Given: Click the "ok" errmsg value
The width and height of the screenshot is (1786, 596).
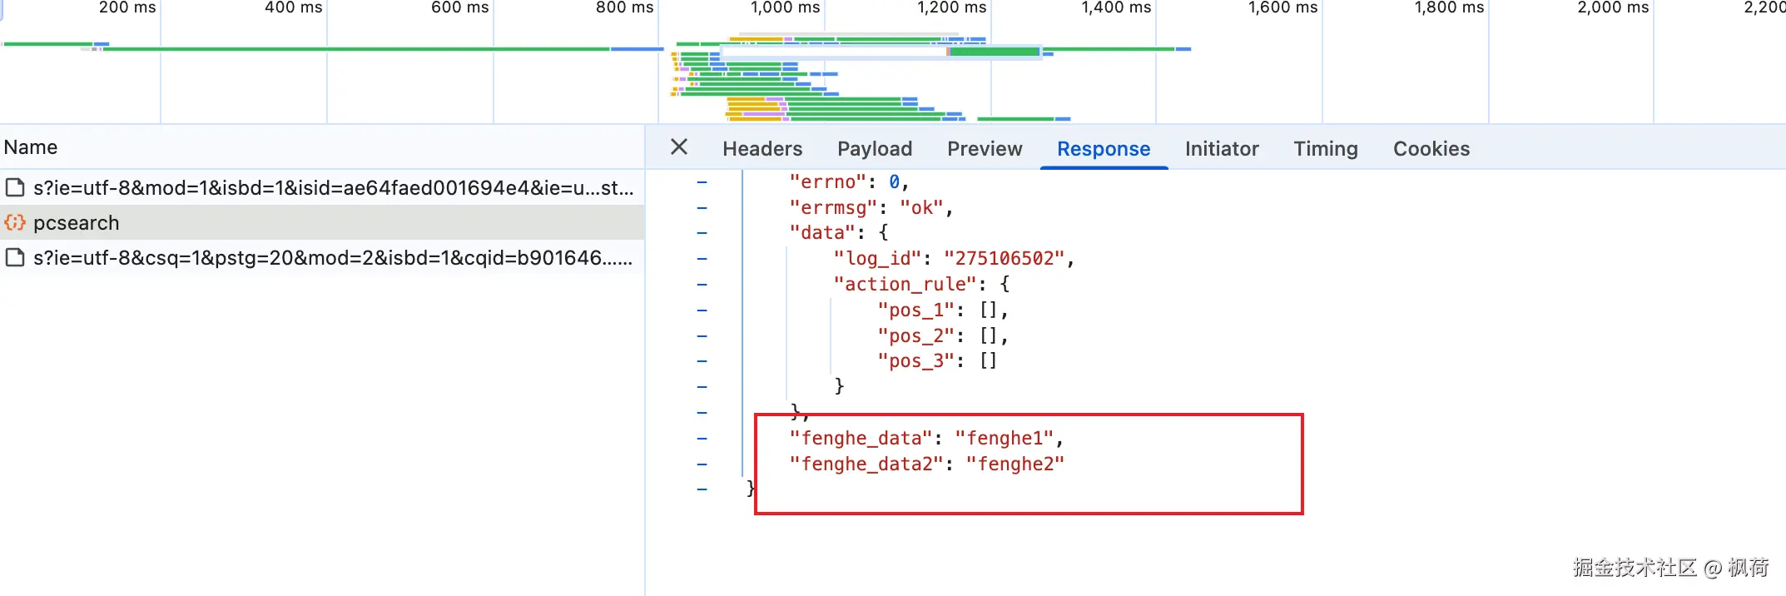Looking at the screenshot, I should click(921, 207).
